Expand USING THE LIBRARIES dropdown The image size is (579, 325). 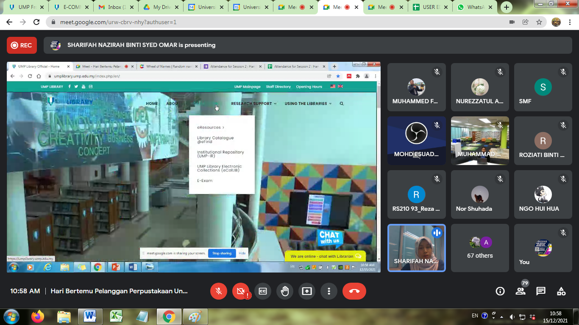click(308, 104)
